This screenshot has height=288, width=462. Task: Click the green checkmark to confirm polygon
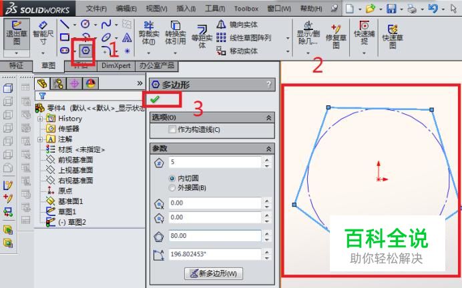point(155,99)
